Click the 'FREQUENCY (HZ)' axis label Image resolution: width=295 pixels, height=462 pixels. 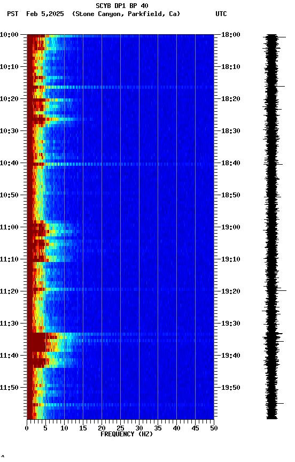coord(127,434)
